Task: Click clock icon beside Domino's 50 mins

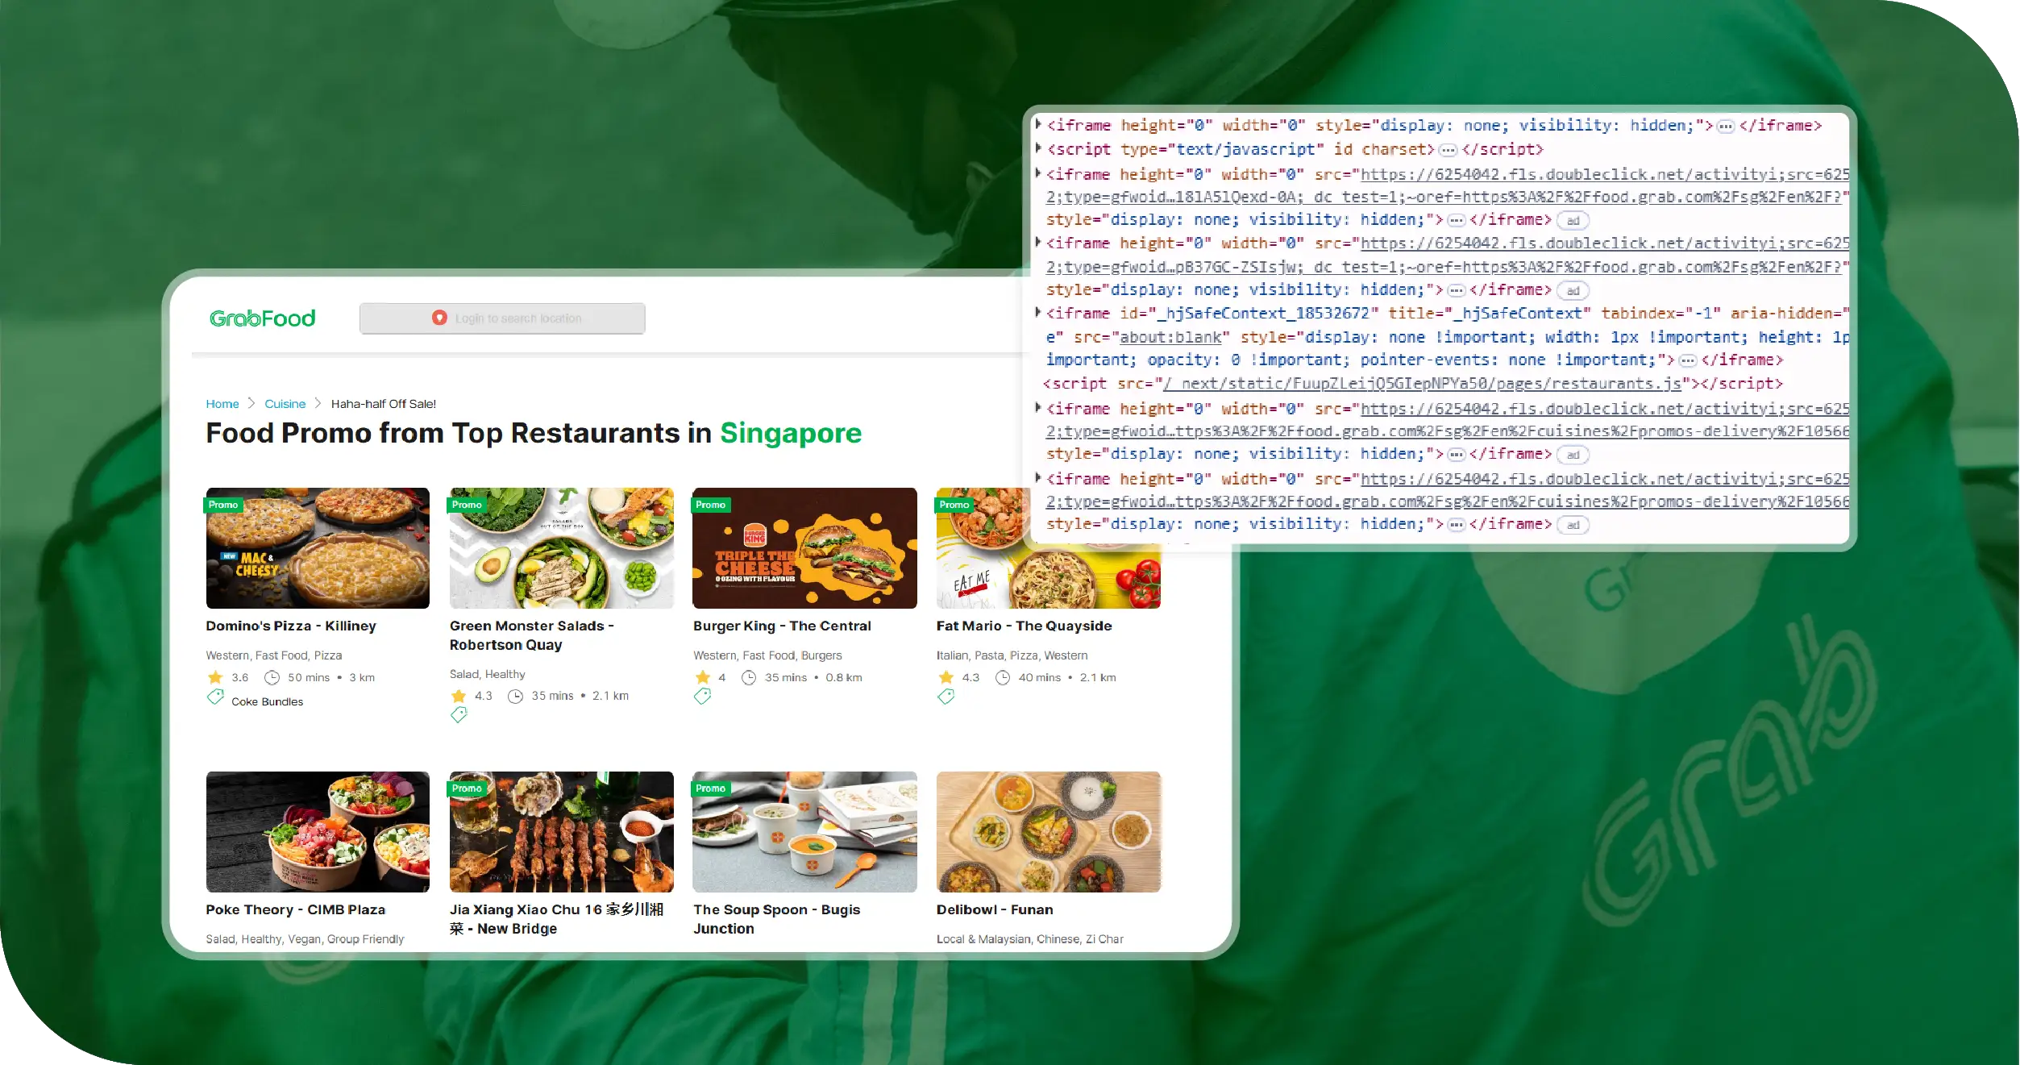Action: pyautogui.click(x=272, y=678)
